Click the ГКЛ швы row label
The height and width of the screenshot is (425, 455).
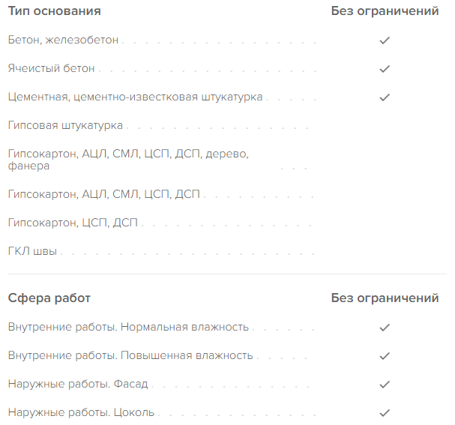click(x=32, y=251)
